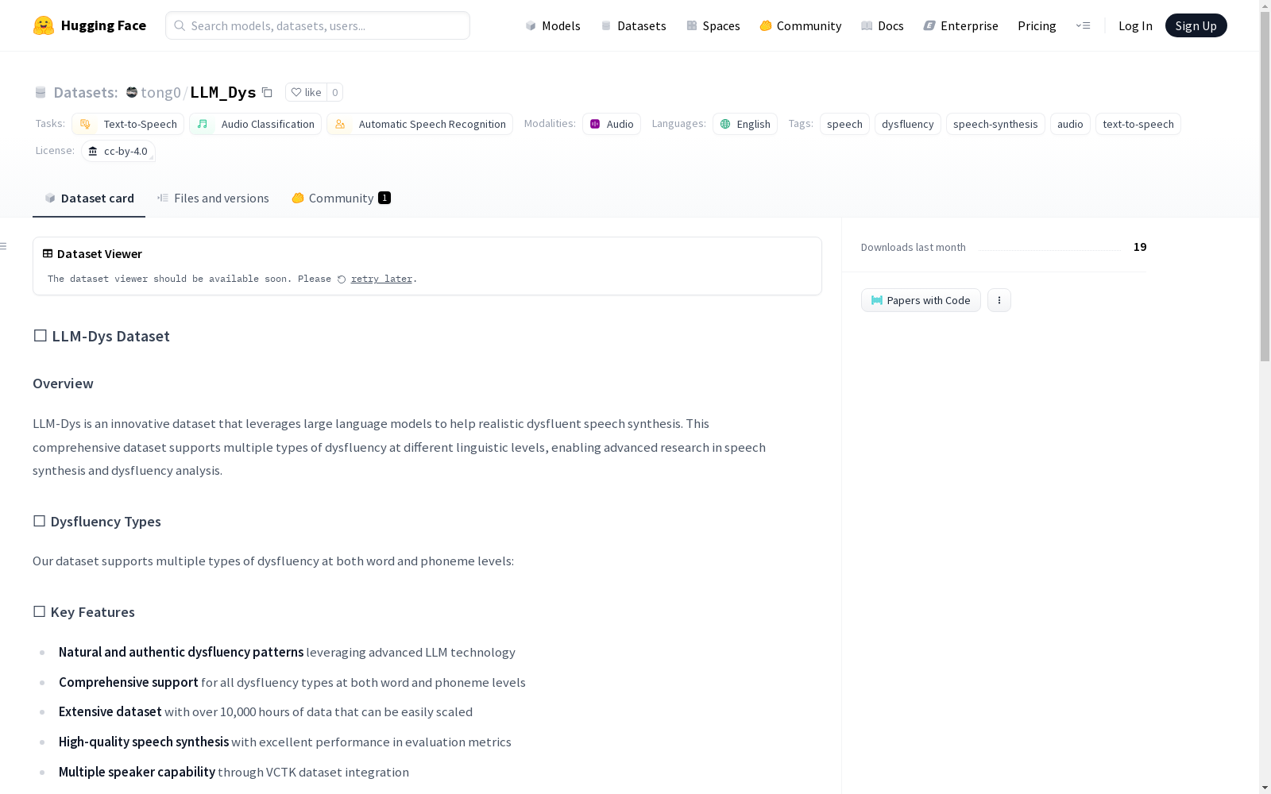This screenshot has width=1271, height=794.
Task: Click the LLM-Dys Dataset heading
Action: (x=102, y=337)
